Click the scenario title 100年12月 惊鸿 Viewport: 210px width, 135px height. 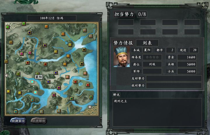tap(52, 18)
